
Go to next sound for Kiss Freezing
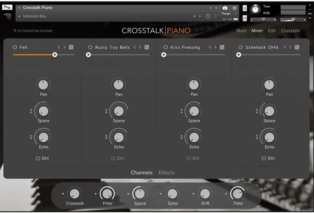(x=215, y=47)
